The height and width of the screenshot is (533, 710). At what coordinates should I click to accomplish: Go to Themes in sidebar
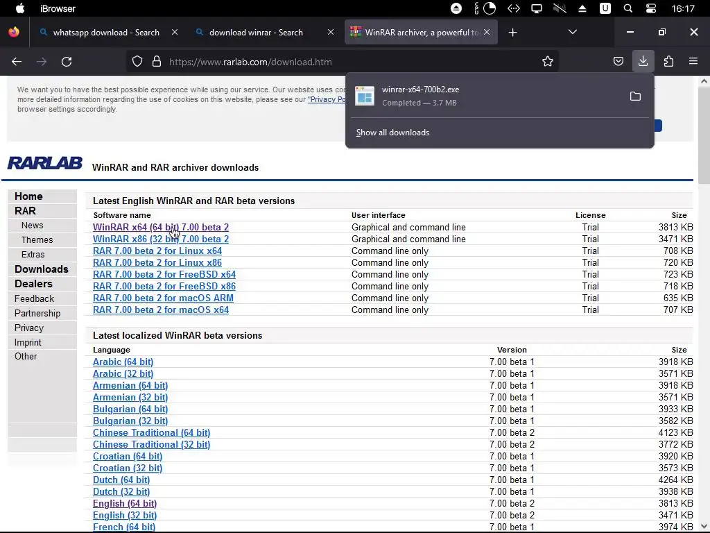pos(37,239)
